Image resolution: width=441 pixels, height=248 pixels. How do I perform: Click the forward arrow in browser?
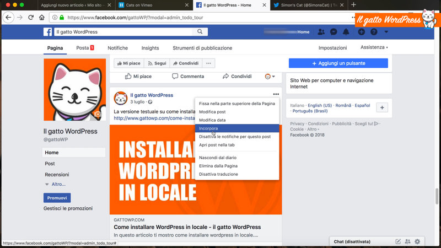(x=20, y=18)
